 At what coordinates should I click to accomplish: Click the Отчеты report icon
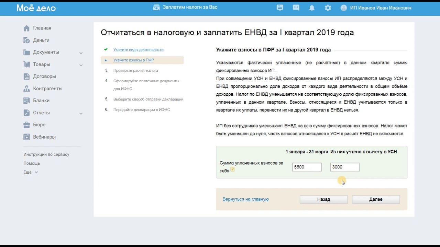26,113
